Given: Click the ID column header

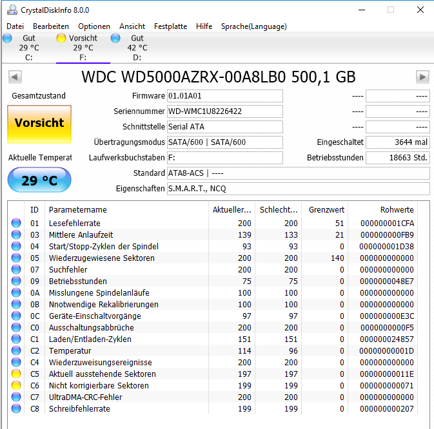Looking at the screenshot, I should [x=35, y=210].
